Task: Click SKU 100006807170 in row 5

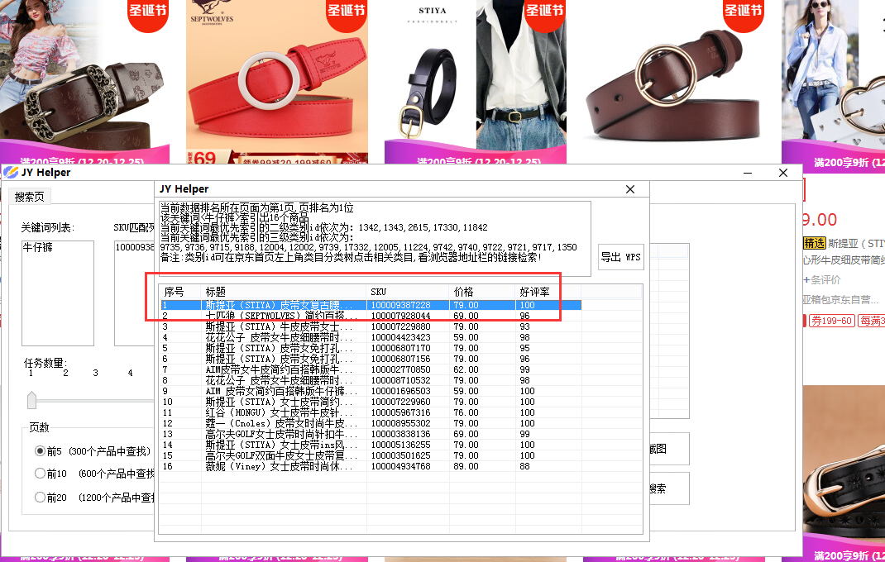Action: point(401,348)
